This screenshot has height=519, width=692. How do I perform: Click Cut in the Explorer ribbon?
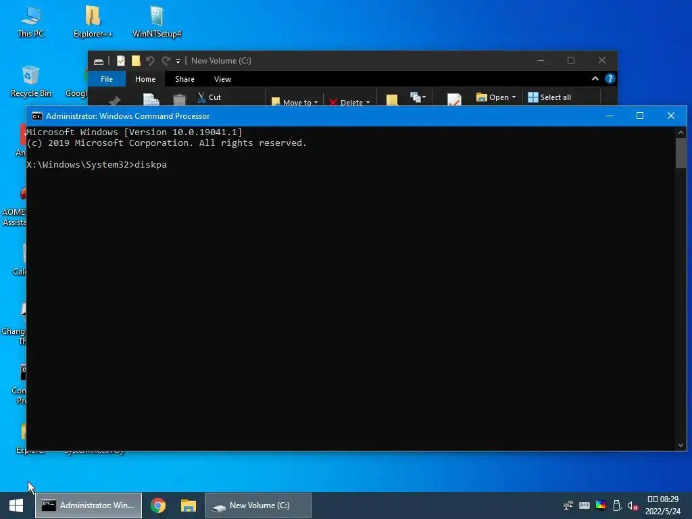(x=209, y=97)
